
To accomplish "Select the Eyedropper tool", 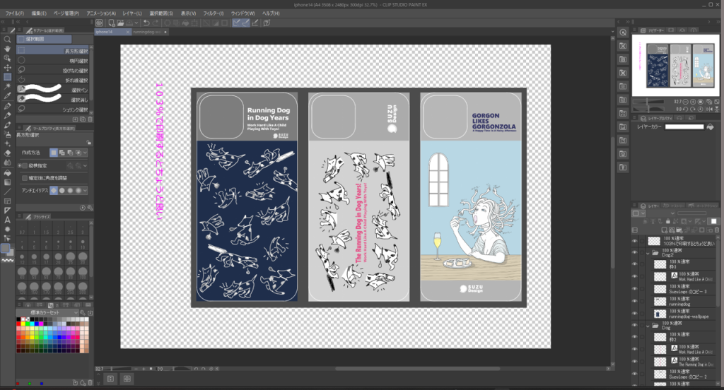I will 7,95.
